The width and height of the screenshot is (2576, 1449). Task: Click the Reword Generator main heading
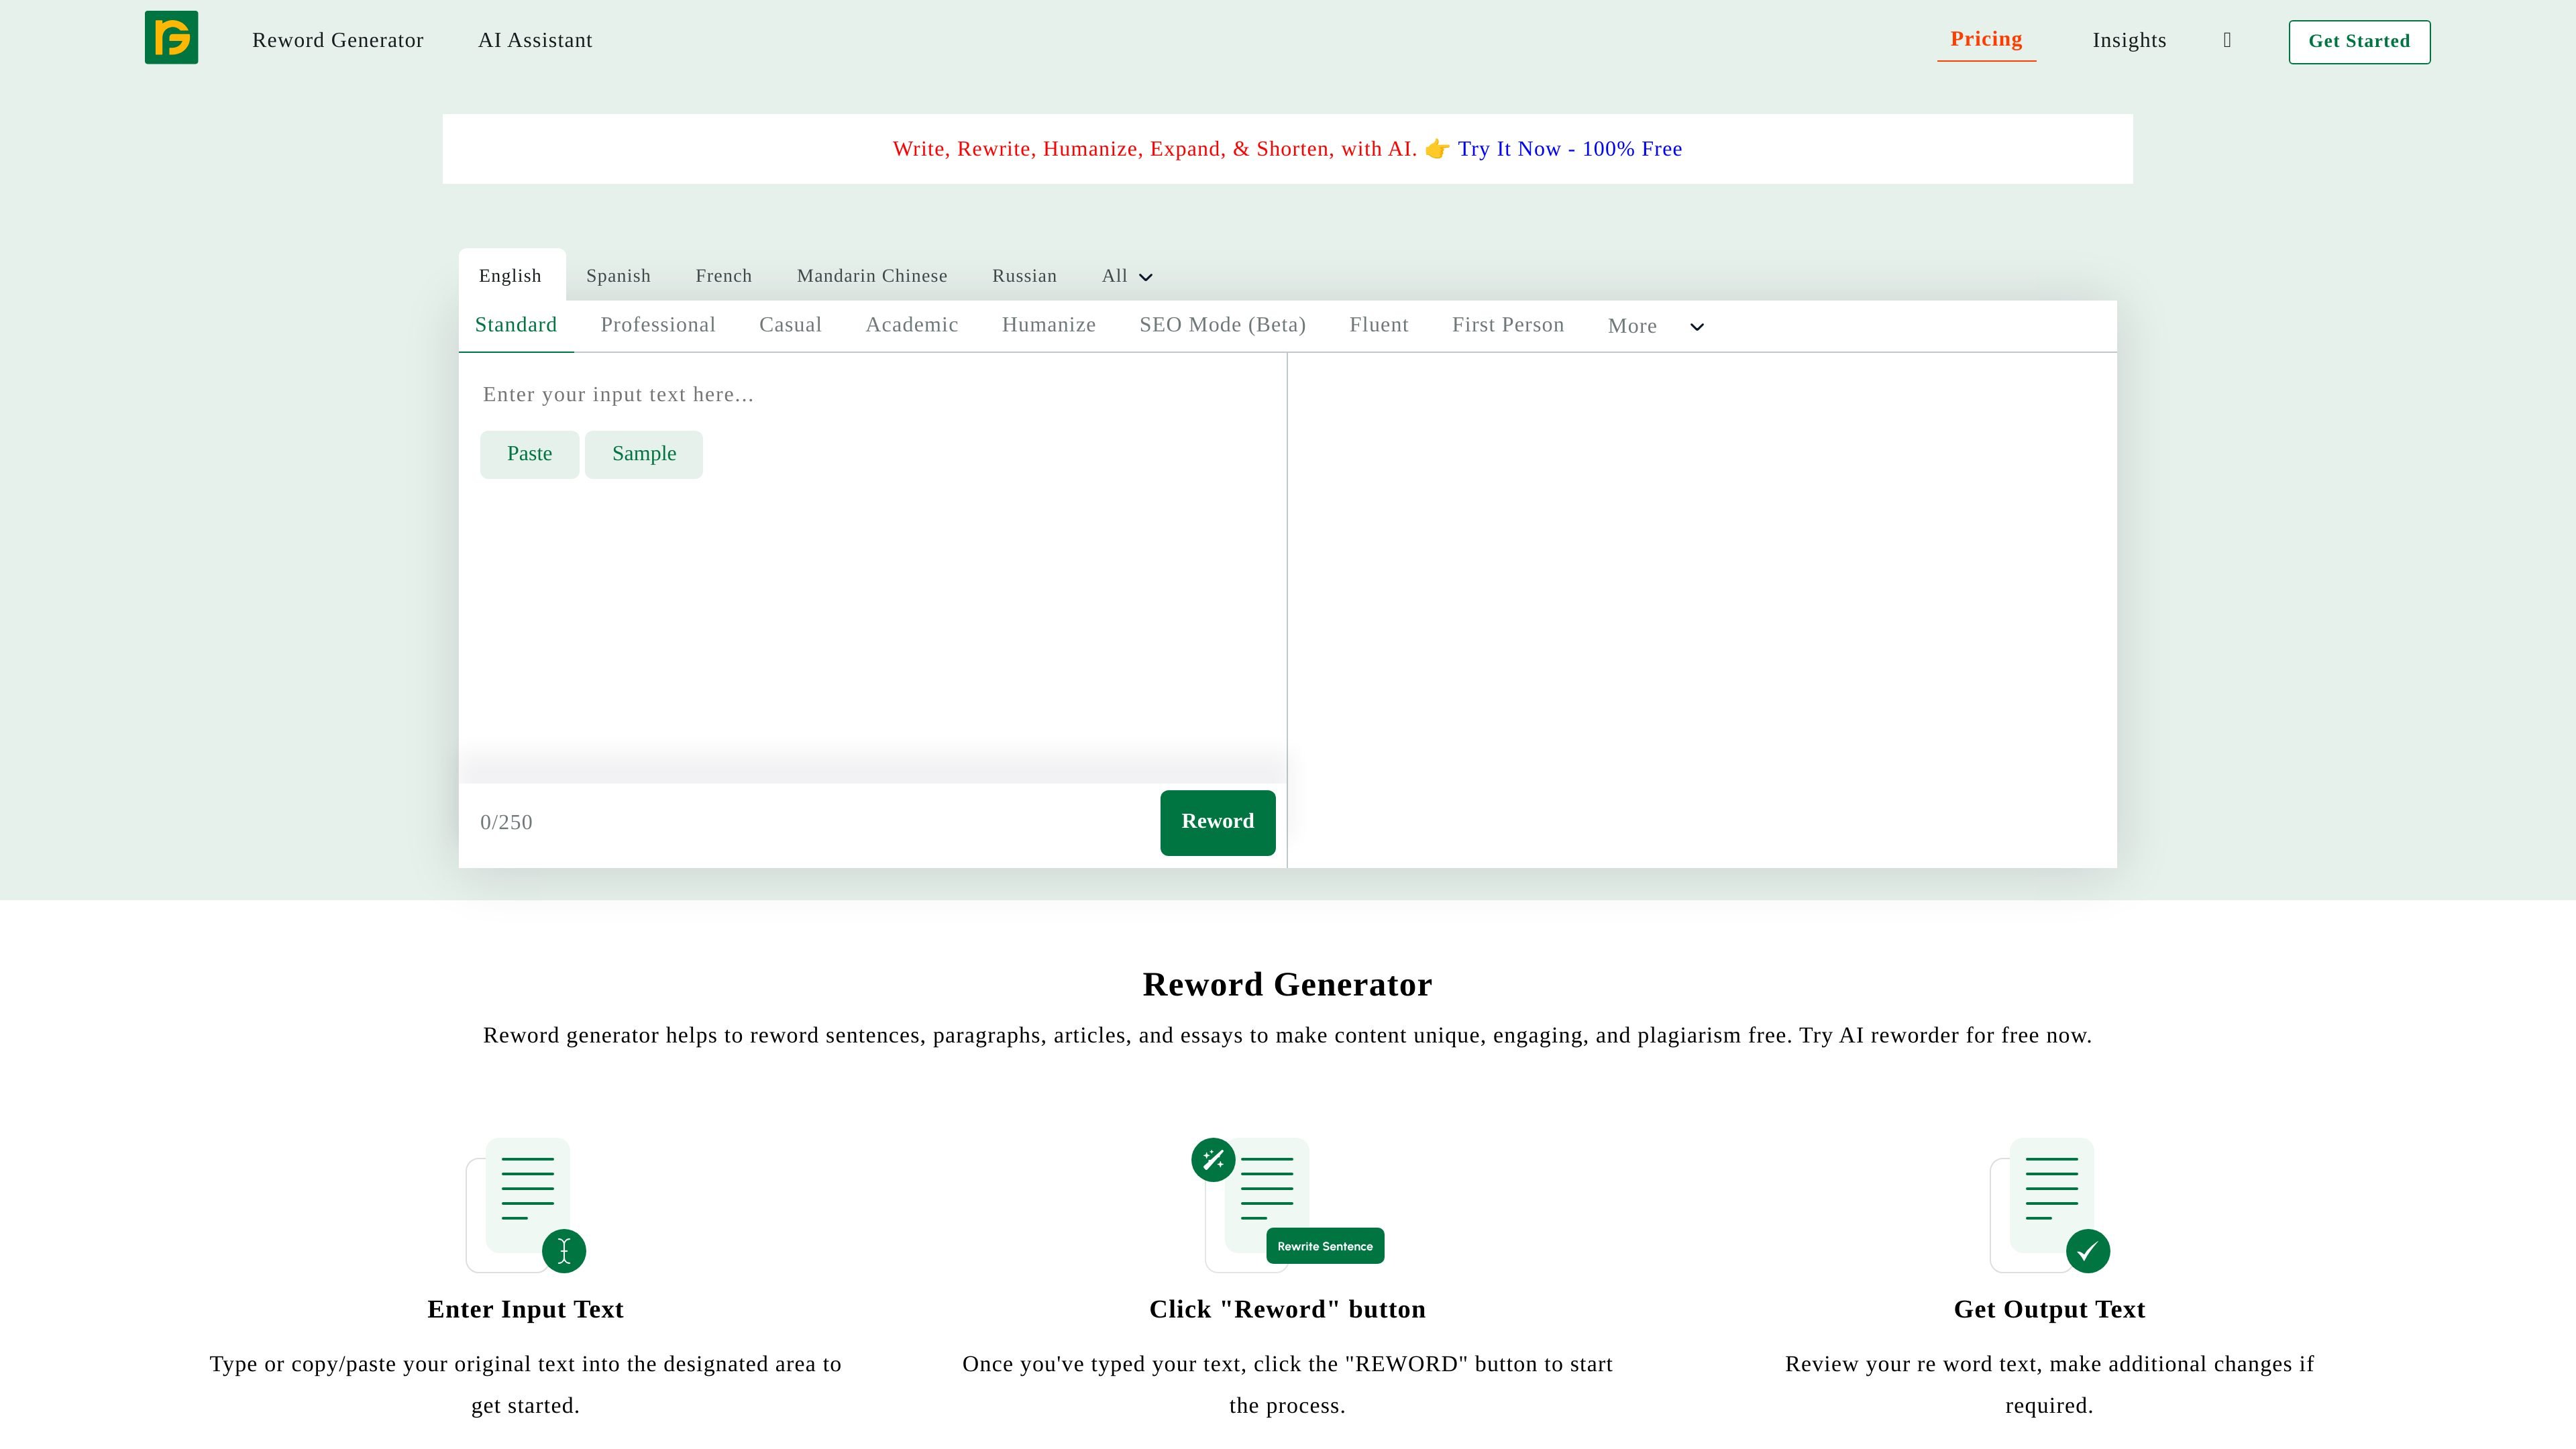(1287, 985)
